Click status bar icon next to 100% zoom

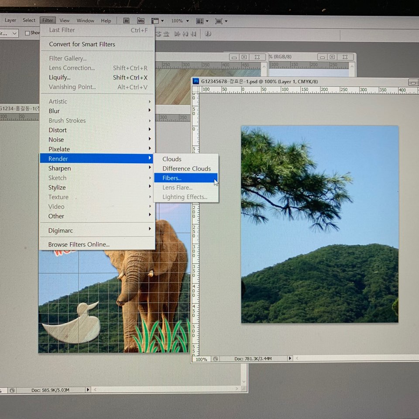[215, 359]
